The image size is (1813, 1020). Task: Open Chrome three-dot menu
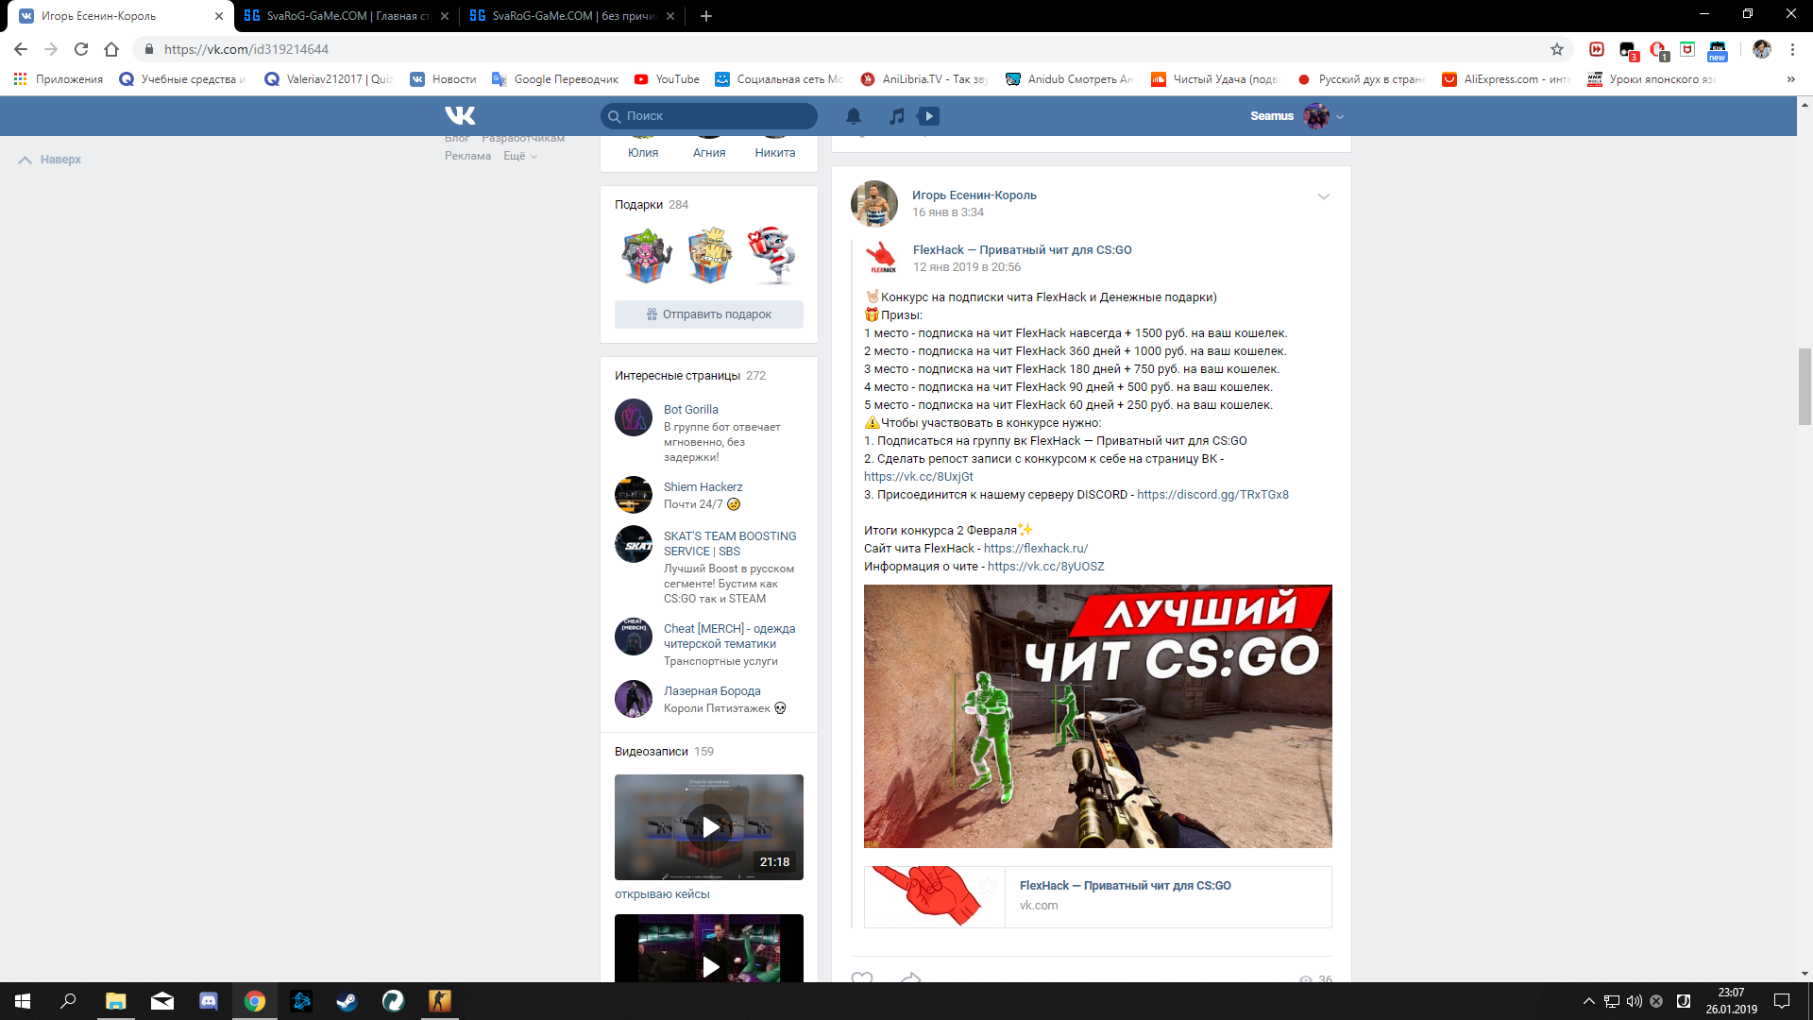click(1792, 49)
